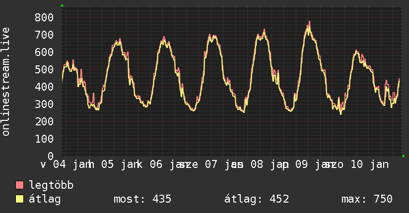This screenshot has height=213, width=409.
Task: Click the max: 750 statistic
Action: click(x=367, y=199)
